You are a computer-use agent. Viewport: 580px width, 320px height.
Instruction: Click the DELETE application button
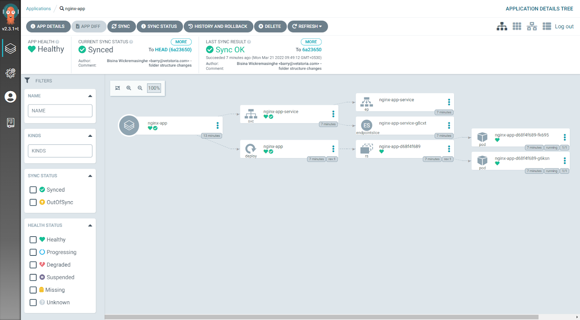[x=270, y=26]
